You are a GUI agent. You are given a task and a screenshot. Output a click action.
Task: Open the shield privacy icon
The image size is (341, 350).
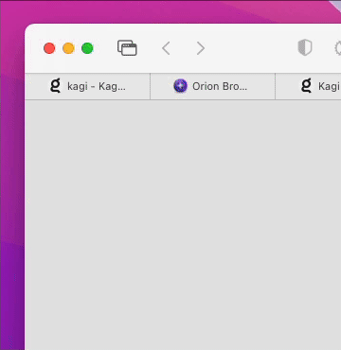coord(305,48)
